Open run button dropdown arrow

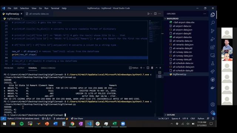(151, 14)
